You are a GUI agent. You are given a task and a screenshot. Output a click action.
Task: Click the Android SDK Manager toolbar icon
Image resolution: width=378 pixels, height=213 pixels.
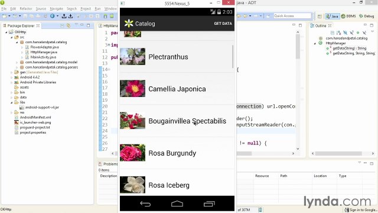(x=105, y=16)
